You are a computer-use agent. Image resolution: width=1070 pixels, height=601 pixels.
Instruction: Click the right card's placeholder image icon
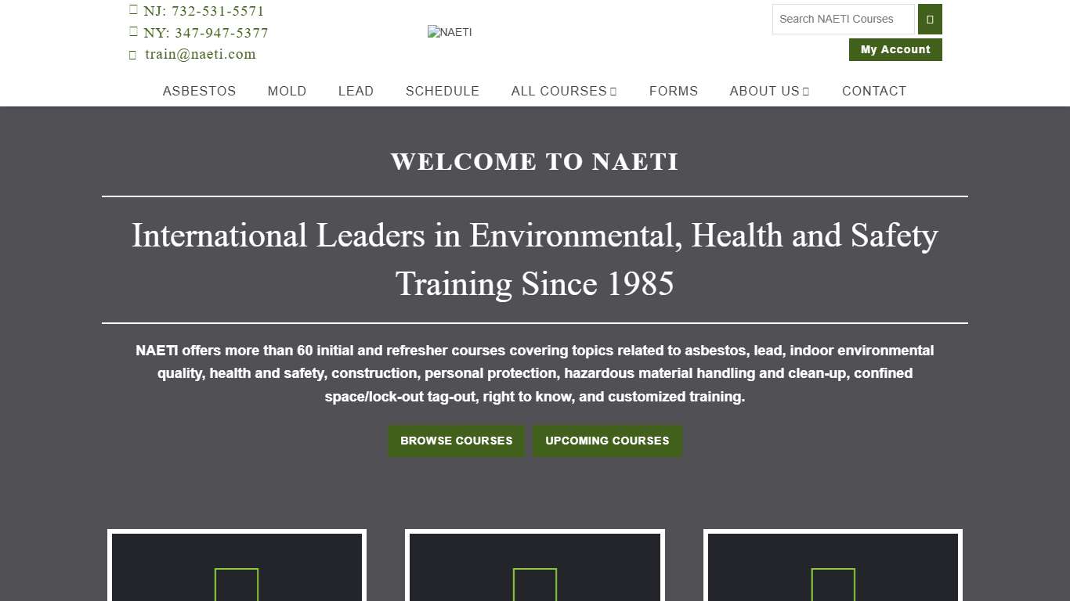pyautogui.click(x=833, y=585)
